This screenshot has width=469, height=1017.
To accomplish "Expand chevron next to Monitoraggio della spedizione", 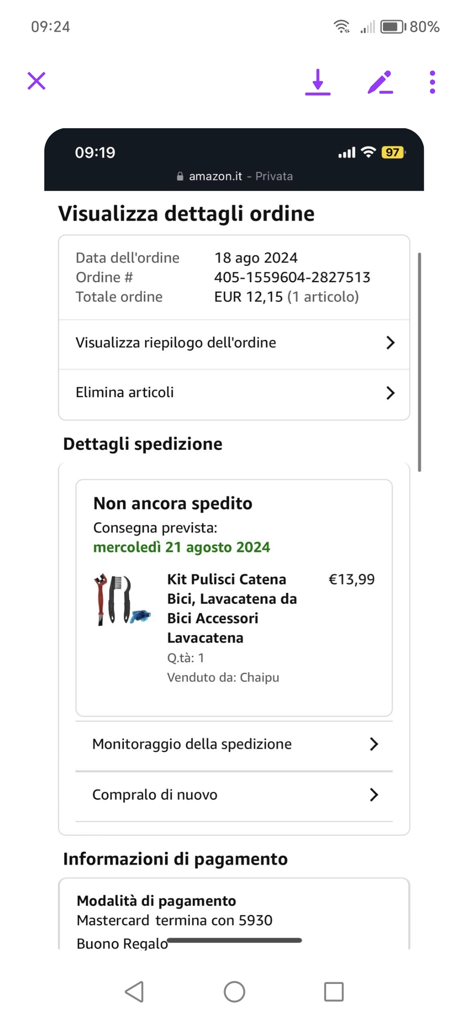I will pos(374,744).
